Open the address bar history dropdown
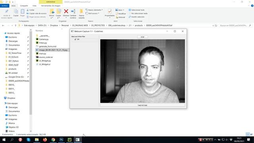 click(x=213, y=25)
